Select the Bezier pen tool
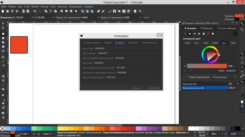The image size is (245, 137). [x=3, y=57]
